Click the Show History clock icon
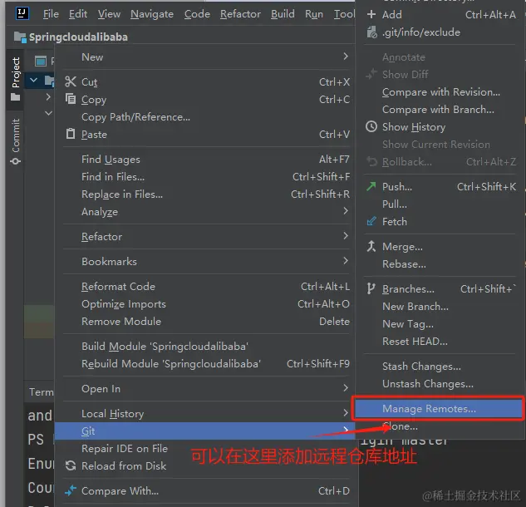 coord(371,126)
